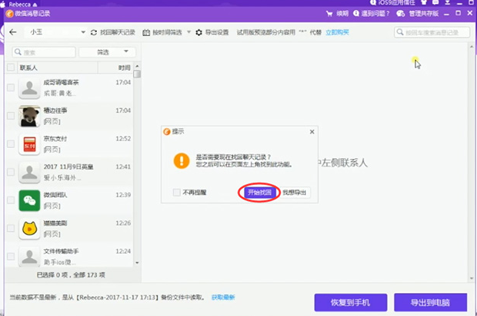
Task: Check the box for 微信团队
Action: (x=11, y=200)
